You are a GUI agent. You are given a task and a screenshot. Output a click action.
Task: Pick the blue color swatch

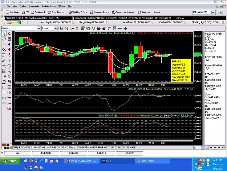pyautogui.click(x=8, y=145)
